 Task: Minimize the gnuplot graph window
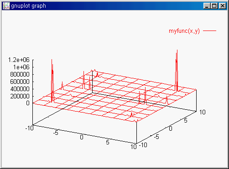pyautogui.click(x=207, y=6)
